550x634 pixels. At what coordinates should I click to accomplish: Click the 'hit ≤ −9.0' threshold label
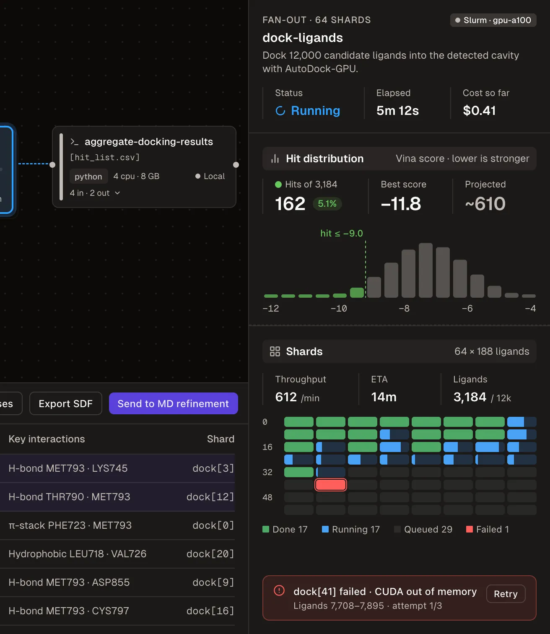tap(342, 233)
